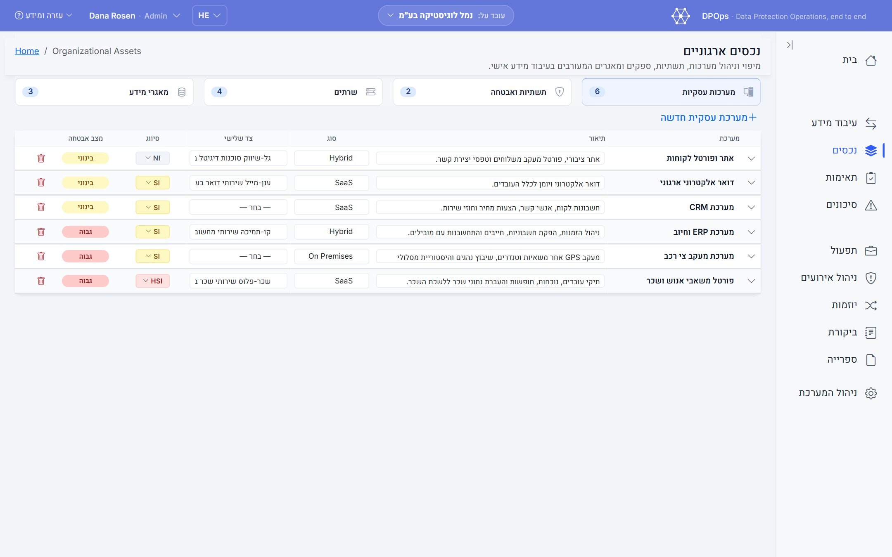Open the ספרייה document icon
The height and width of the screenshot is (557, 892).
click(871, 360)
